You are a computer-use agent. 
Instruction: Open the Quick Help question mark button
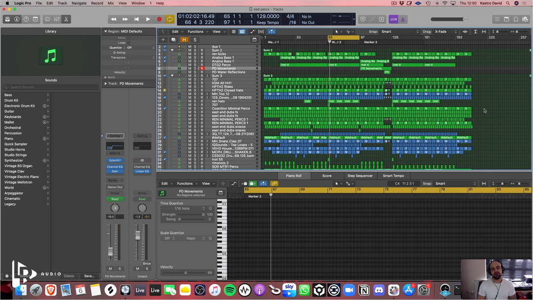coord(26,19)
